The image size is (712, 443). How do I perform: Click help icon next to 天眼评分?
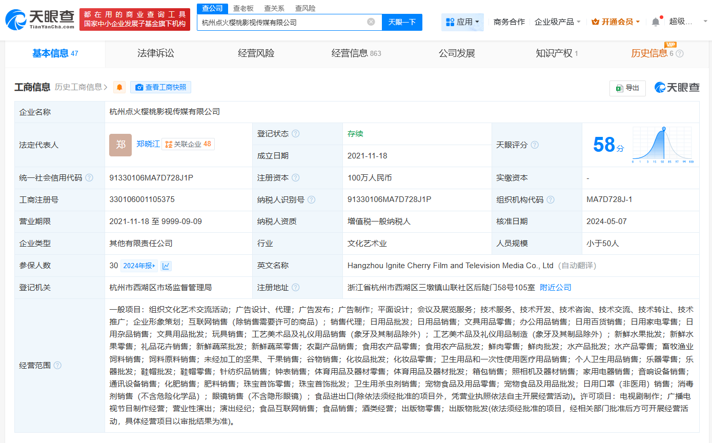pos(535,145)
